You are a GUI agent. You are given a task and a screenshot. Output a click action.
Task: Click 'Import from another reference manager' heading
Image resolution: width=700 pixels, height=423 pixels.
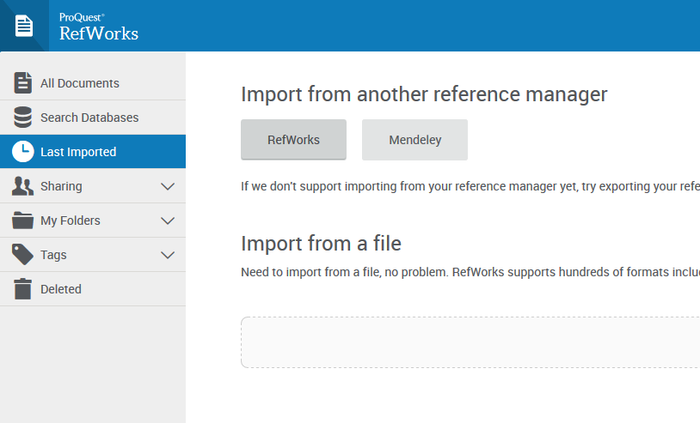(424, 94)
